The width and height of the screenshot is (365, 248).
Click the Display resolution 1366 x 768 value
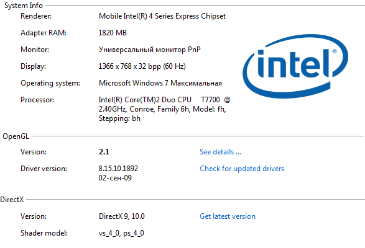point(142,66)
